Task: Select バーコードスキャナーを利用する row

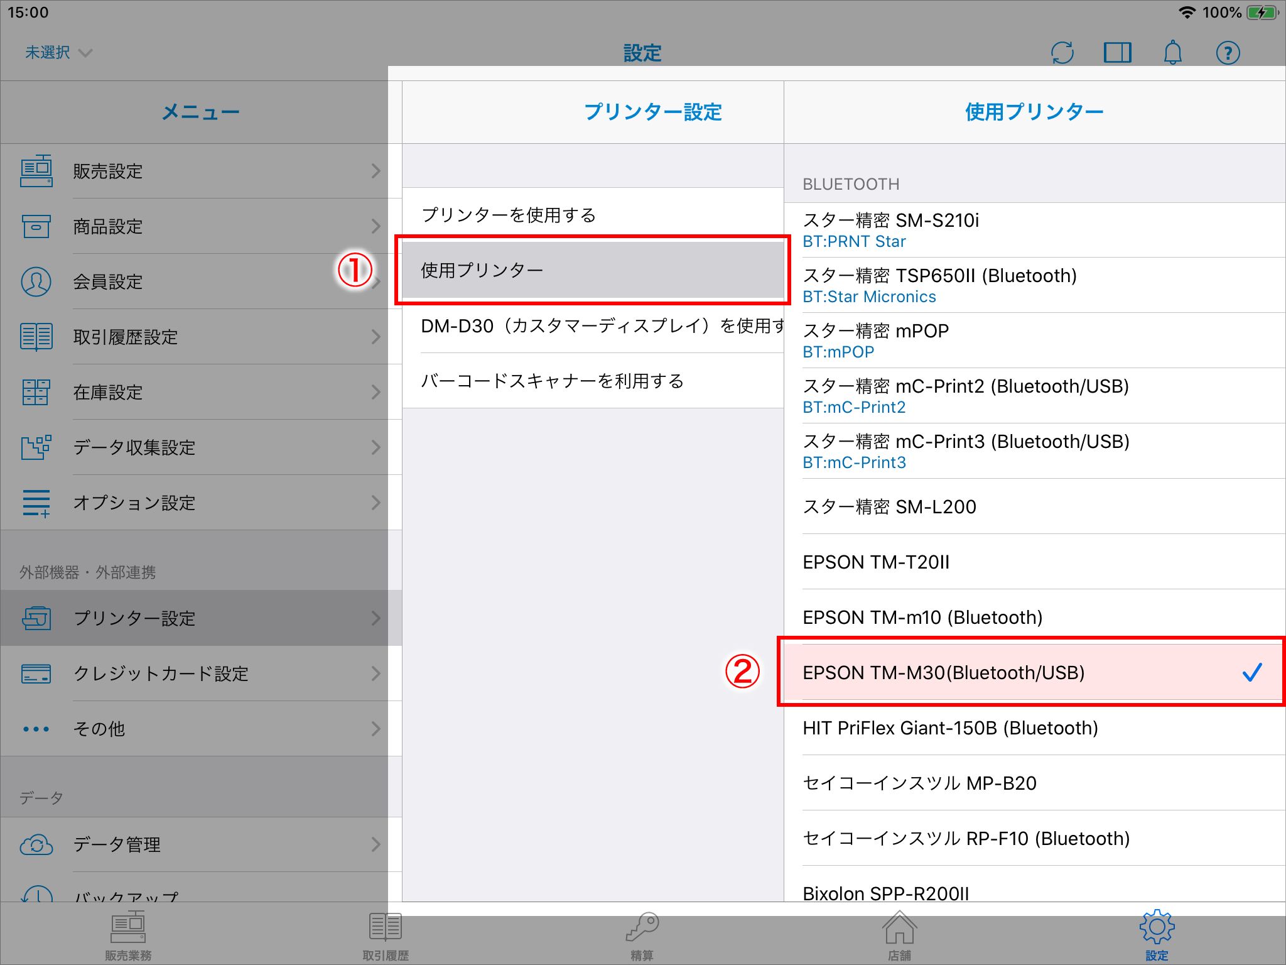Action: [x=593, y=381]
